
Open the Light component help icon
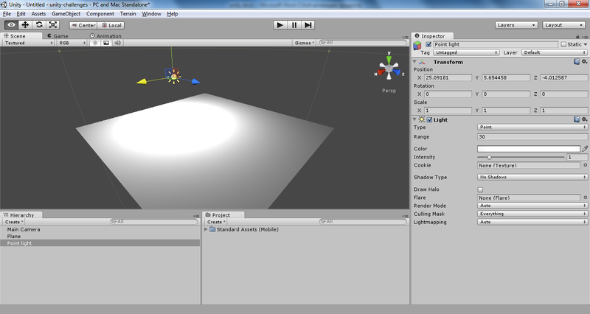pos(577,119)
